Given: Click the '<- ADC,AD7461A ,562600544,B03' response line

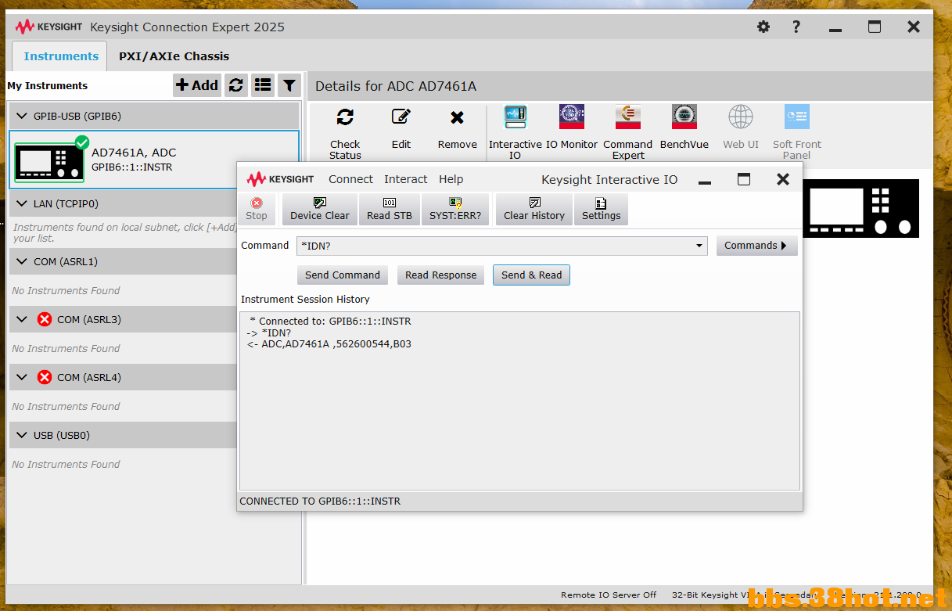Looking at the screenshot, I should pyautogui.click(x=329, y=343).
